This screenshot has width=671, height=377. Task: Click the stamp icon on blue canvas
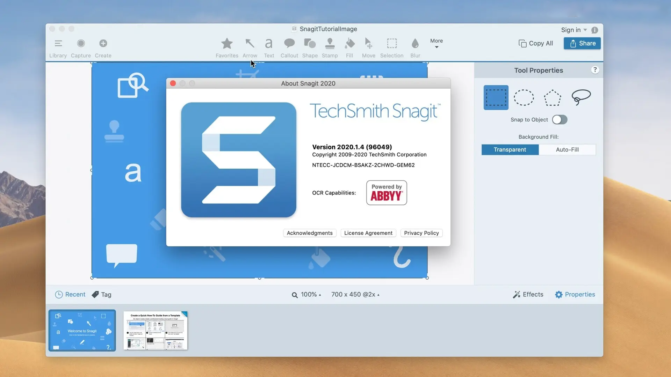tap(114, 131)
